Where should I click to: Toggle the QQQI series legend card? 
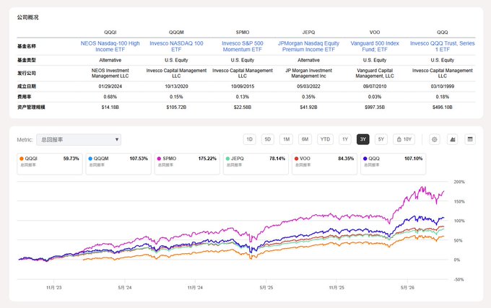click(x=50, y=164)
